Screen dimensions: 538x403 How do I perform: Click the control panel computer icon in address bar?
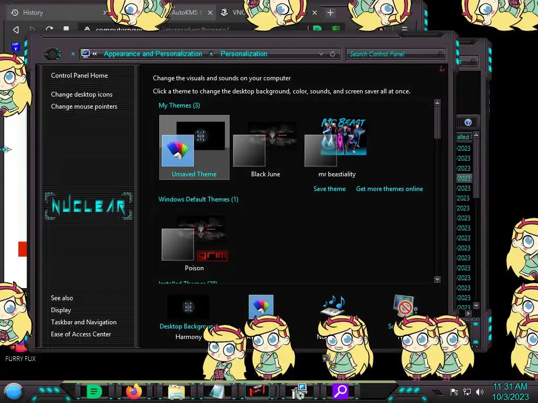tap(86, 54)
